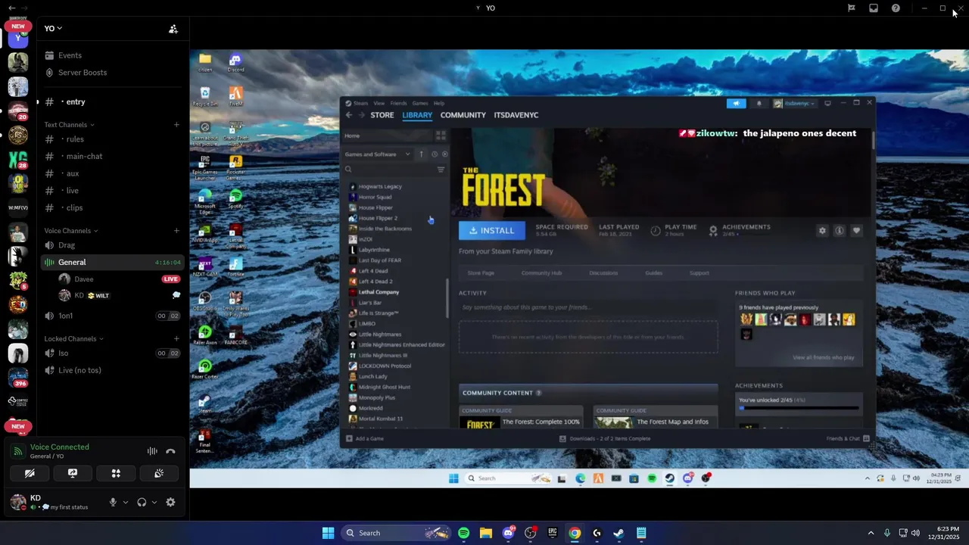Open Epic Games from Windows taskbar
Viewport: 969px width, 545px height.
pyautogui.click(x=553, y=533)
